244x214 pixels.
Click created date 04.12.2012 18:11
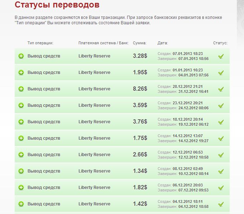coord(188,202)
